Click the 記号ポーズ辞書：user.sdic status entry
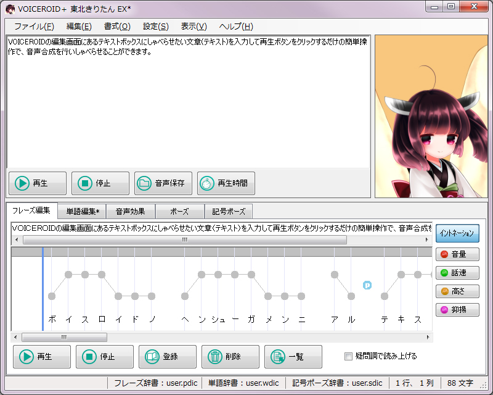 337,383
